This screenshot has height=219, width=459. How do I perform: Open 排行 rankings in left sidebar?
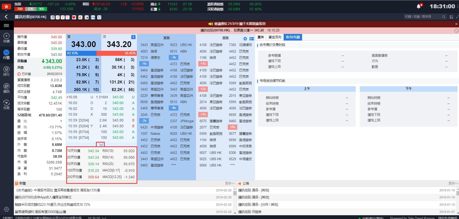[6, 71]
